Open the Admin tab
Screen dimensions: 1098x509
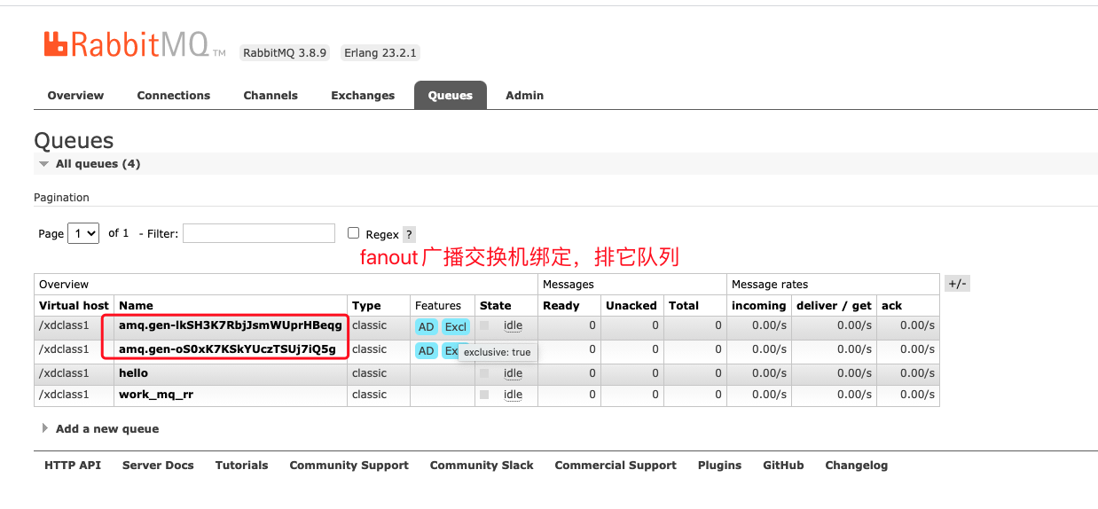click(525, 95)
